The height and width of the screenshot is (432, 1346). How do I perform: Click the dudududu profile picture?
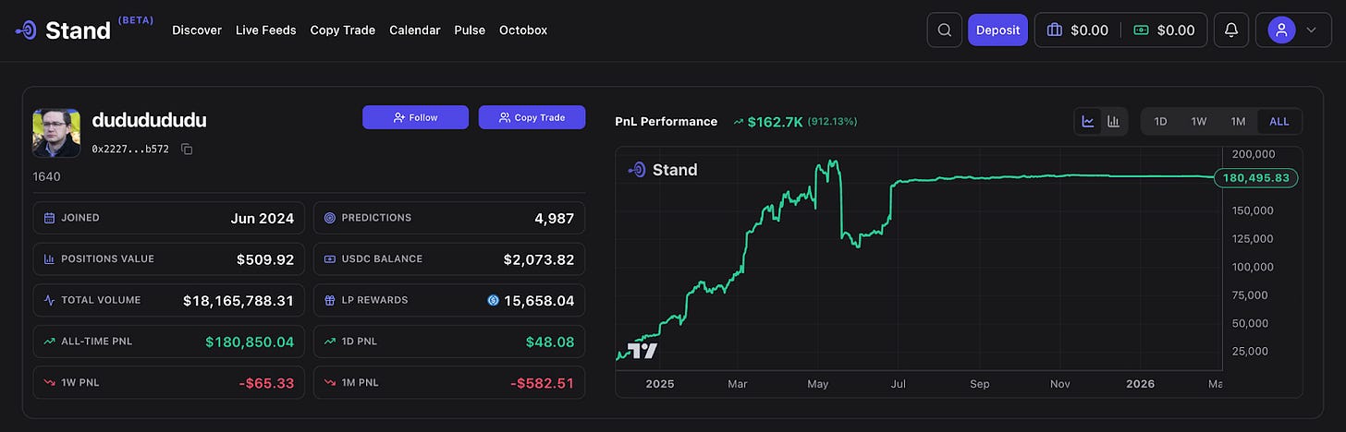pos(56,133)
